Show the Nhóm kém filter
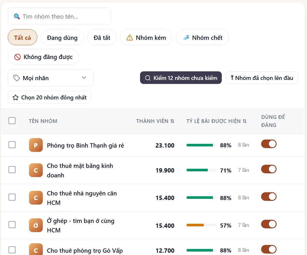 pyautogui.click(x=146, y=37)
